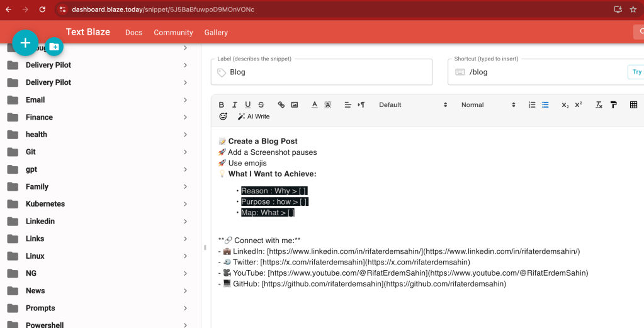This screenshot has width=644, height=328.
Task: Expand the health folder chevron
Action: [185, 135]
